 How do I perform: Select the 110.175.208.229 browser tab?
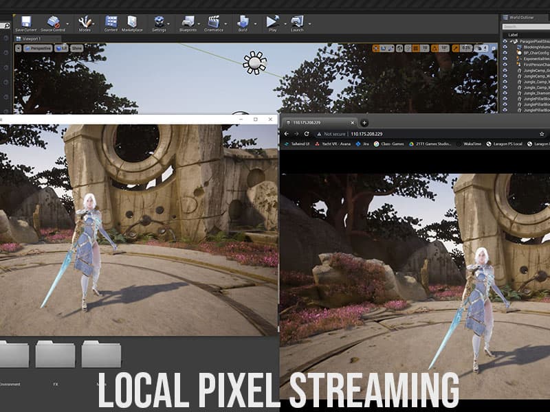coord(320,123)
